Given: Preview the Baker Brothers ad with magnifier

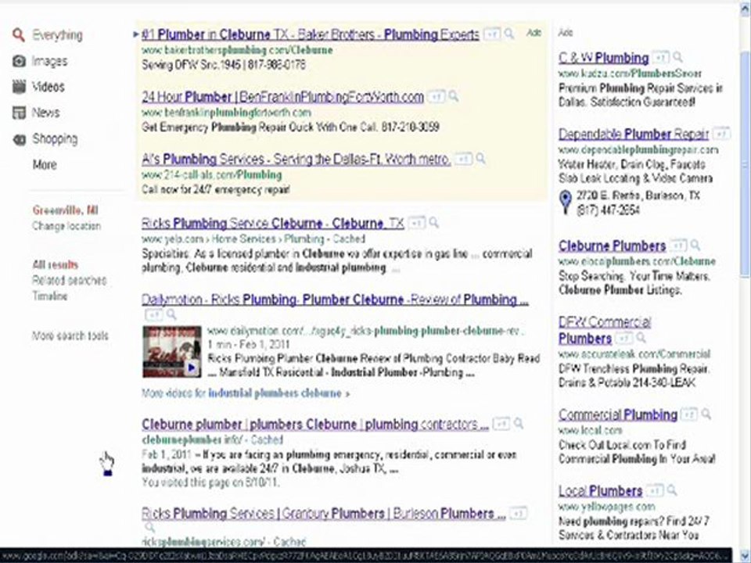Looking at the screenshot, I should 509,34.
